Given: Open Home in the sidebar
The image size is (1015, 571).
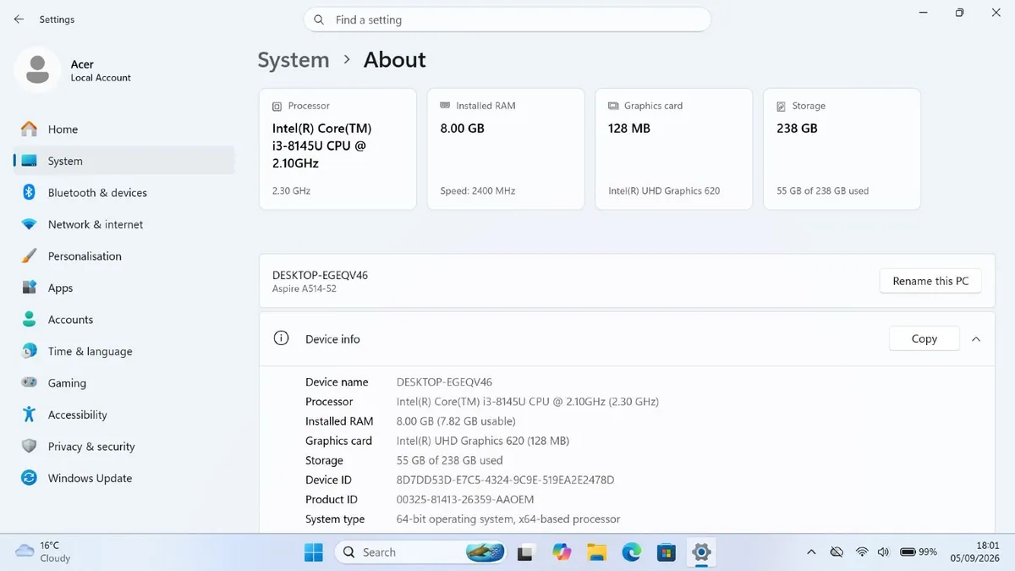Looking at the screenshot, I should [x=124, y=129].
